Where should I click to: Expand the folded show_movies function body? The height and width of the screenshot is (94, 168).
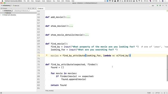point(71,26)
